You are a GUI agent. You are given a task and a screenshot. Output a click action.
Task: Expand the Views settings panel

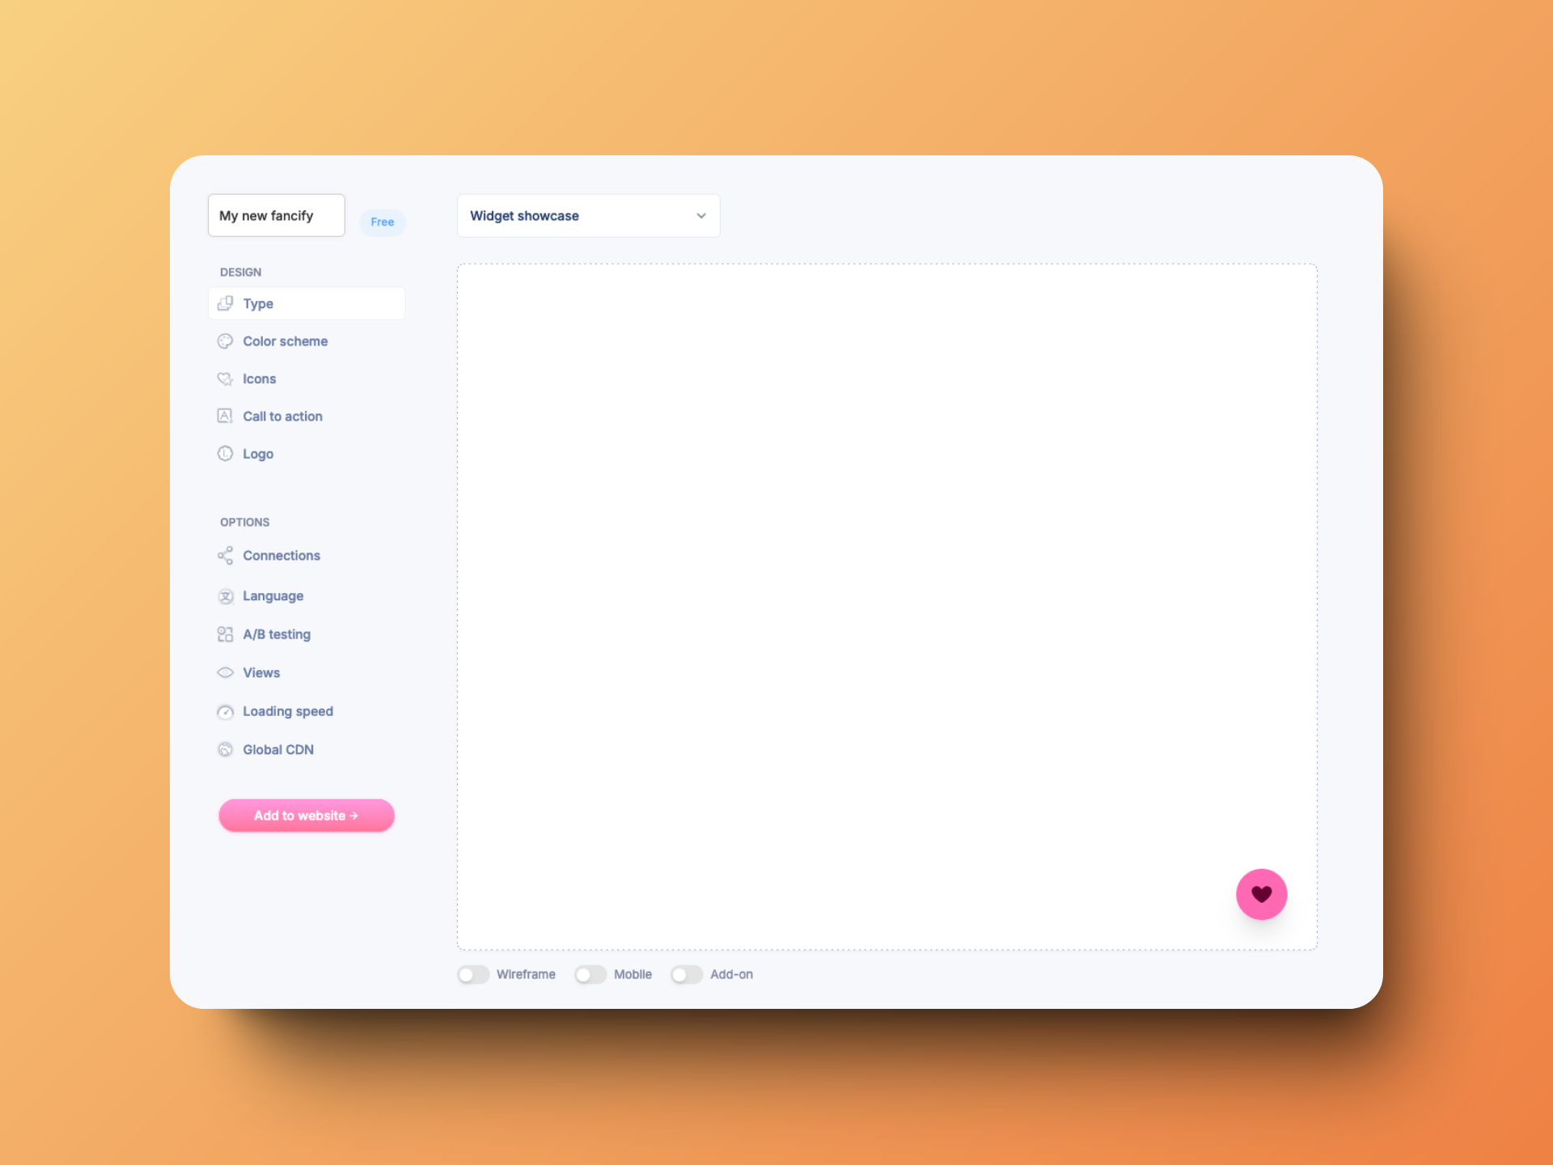pos(260,671)
